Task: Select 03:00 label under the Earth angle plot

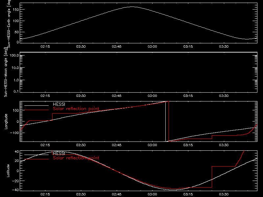Action: 152,47
